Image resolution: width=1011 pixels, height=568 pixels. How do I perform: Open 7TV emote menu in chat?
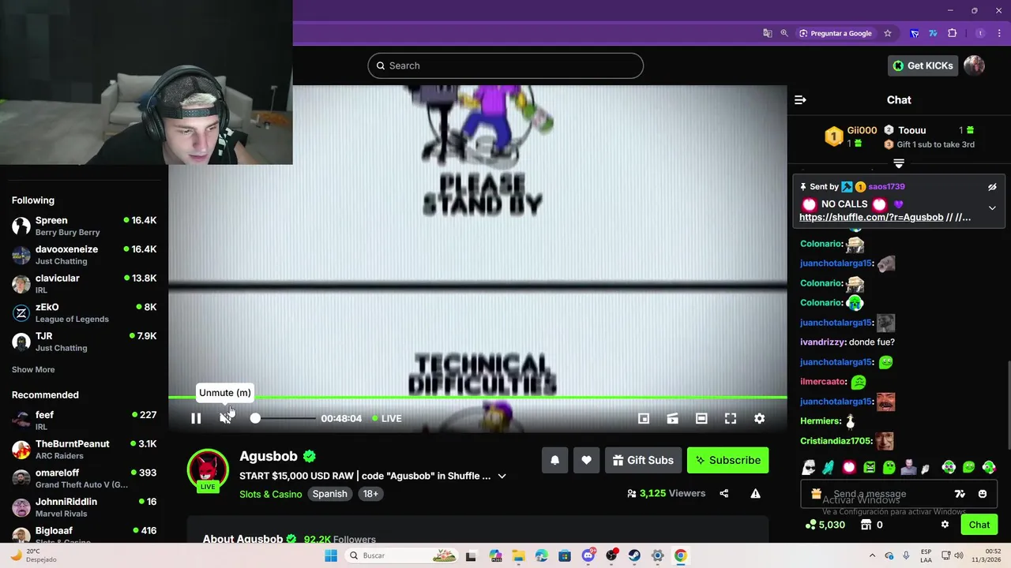pyautogui.click(x=960, y=494)
